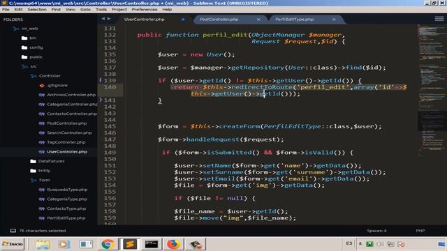Open ContactoType.php from the sidebar
The image size is (447, 251).
66,208
